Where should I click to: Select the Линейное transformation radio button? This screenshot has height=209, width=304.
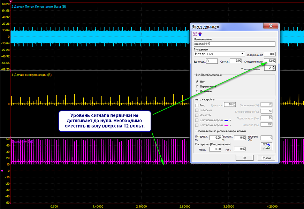click(x=197, y=91)
